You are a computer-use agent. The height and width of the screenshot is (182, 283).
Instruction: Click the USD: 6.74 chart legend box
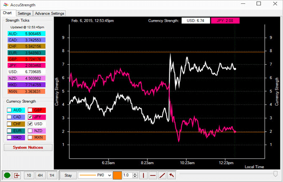[196, 21]
